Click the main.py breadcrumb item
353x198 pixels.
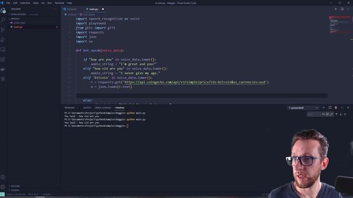tap(71, 15)
